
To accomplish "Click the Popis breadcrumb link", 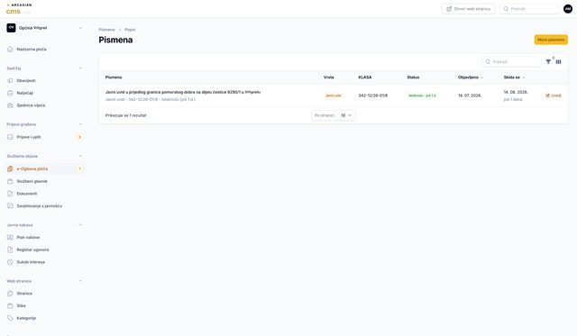I will (x=130, y=30).
